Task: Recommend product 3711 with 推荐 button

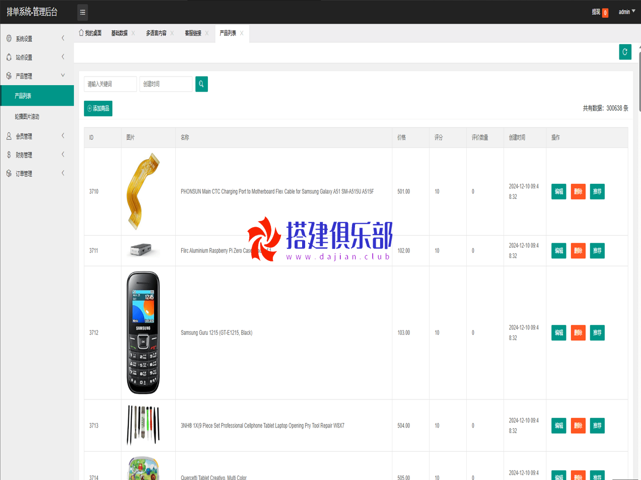Action: click(x=597, y=251)
